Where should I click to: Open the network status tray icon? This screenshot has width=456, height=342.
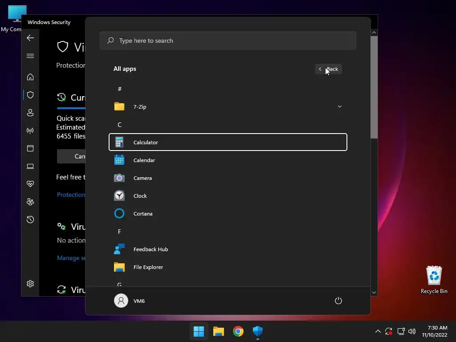401,331
